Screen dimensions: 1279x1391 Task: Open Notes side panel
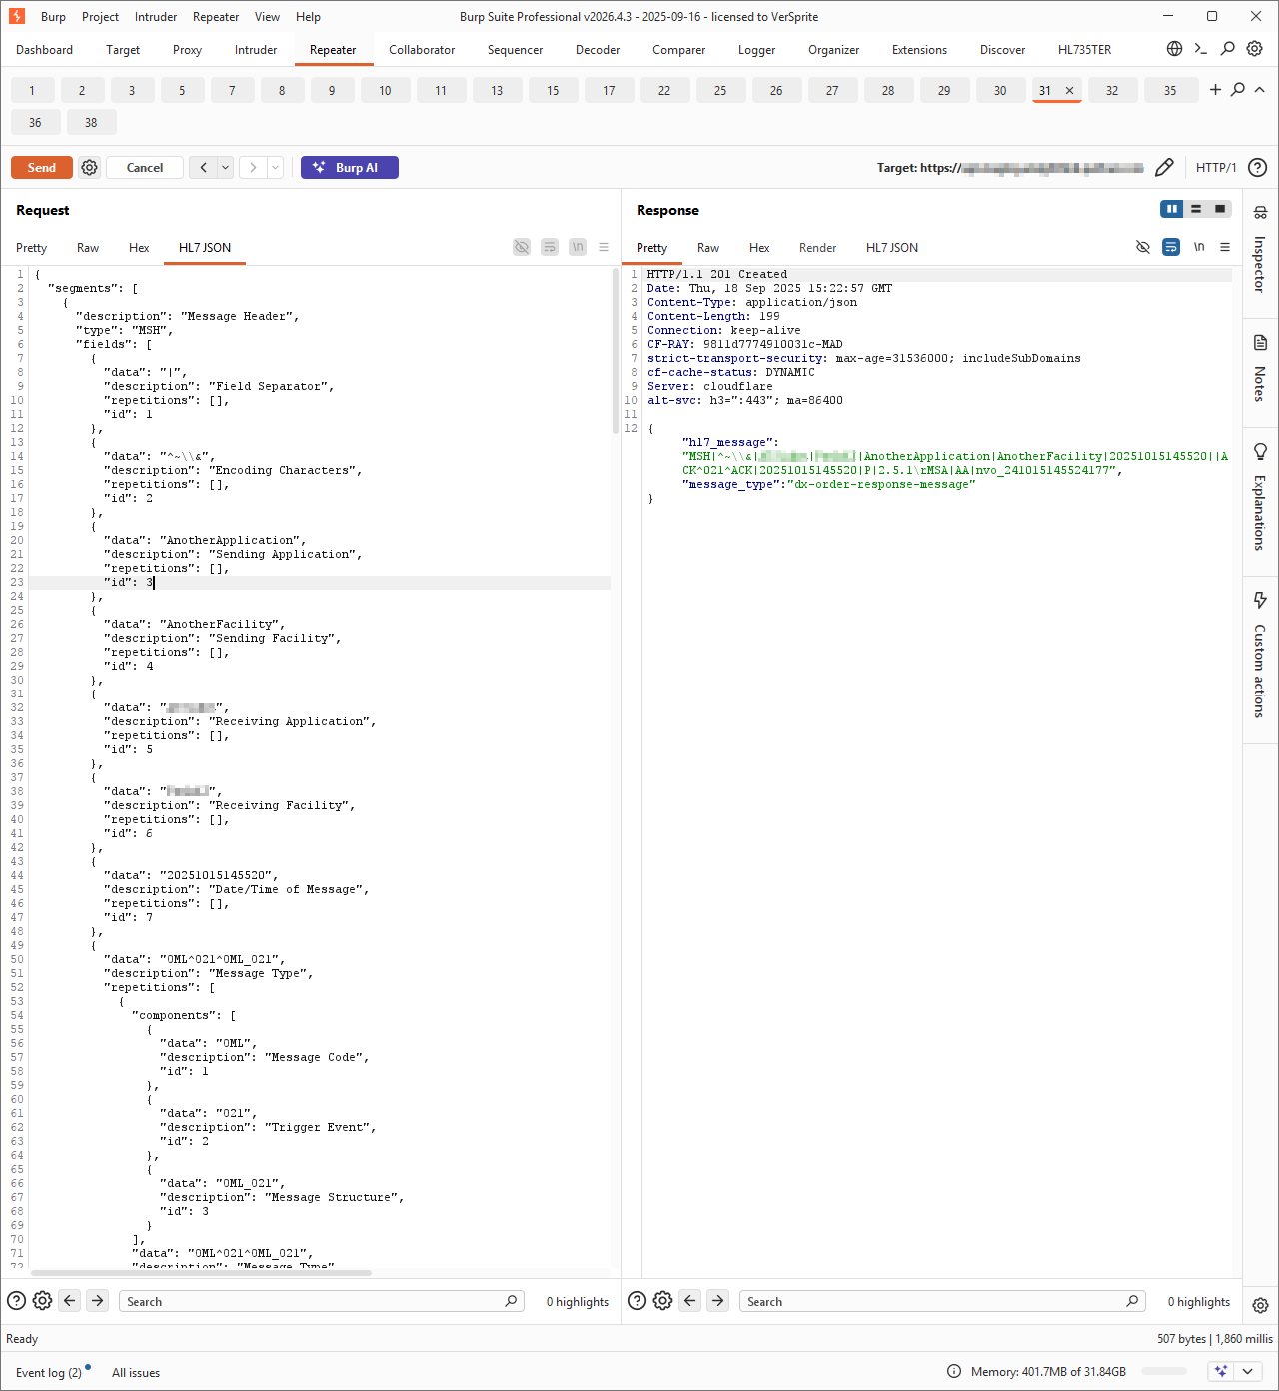coord(1260,368)
